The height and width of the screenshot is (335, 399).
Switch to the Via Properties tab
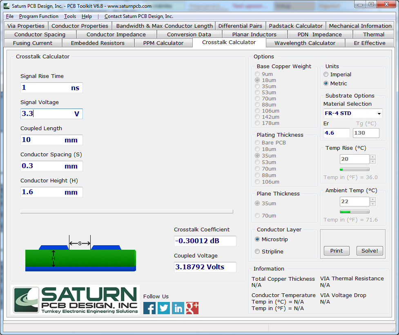point(26,26)
